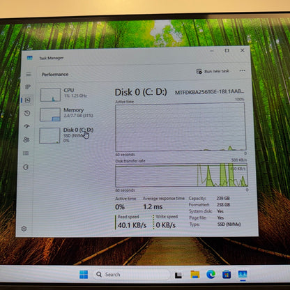The image size is (290, 290).
Task: Click the 239 GB capacity value
Action: pos(223,198)
